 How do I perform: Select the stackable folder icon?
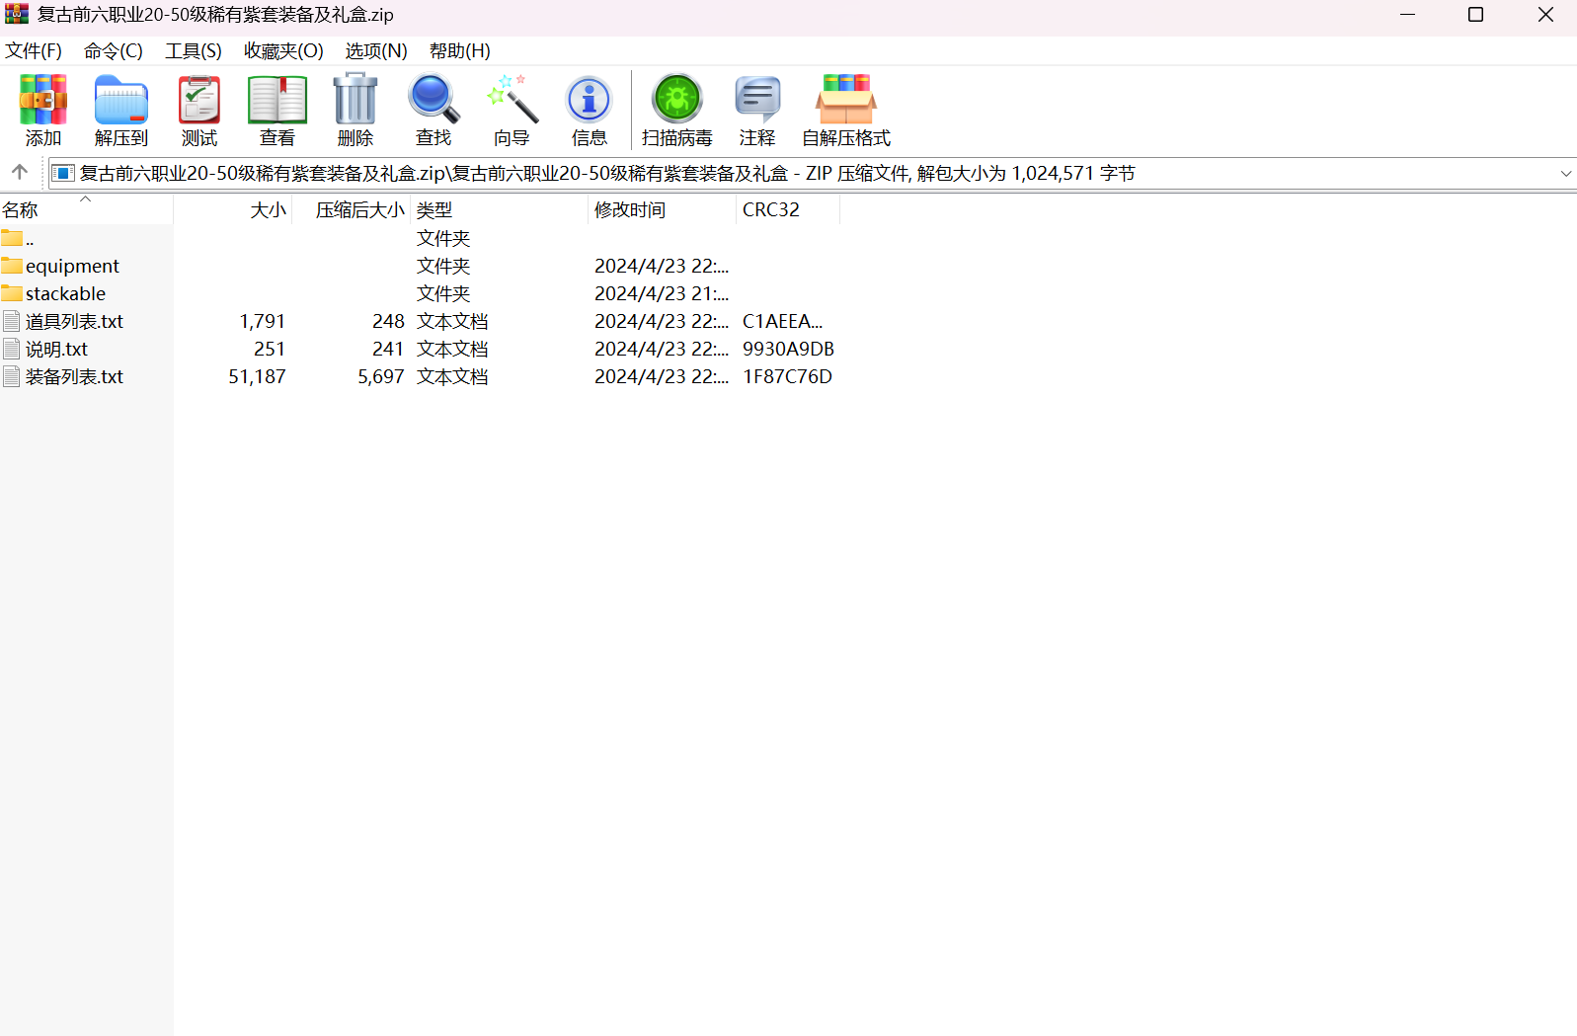tap(12, 293)
